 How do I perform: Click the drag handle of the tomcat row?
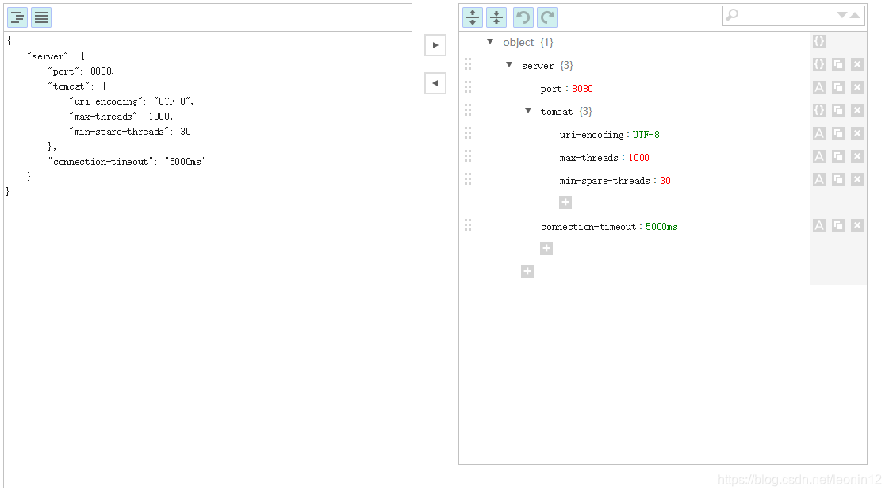[468, 110]
